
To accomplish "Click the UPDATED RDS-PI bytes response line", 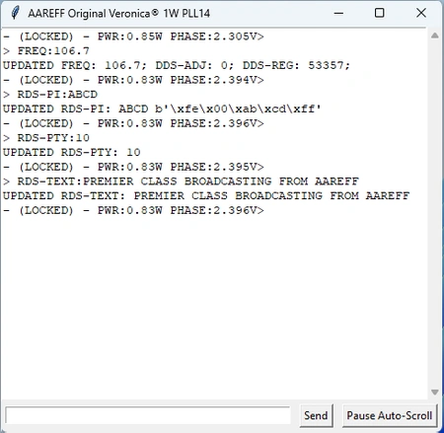I will pos(162,108).
